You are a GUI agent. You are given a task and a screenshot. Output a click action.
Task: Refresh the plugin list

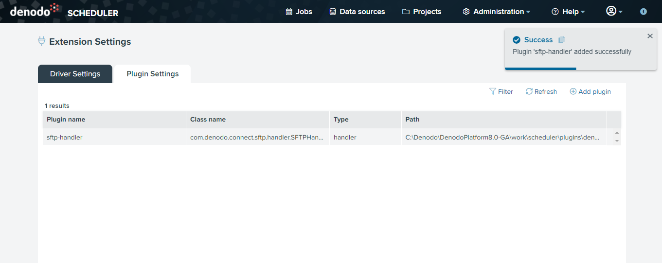coord(541,91)
